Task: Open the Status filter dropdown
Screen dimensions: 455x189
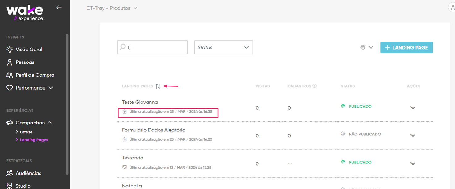Action: click(x=223, y=47)
